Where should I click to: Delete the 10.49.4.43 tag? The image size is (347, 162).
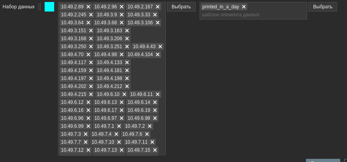pos(160,47)
